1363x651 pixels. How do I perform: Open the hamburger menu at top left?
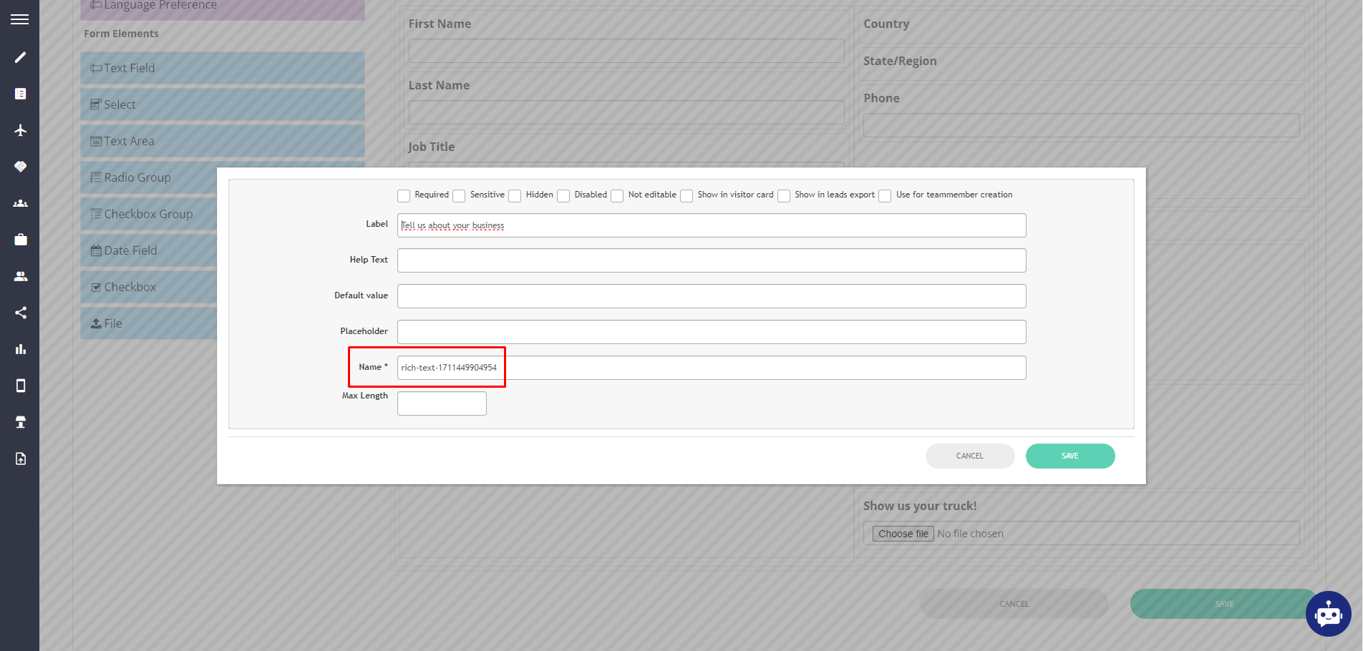(x=19, y=19)
